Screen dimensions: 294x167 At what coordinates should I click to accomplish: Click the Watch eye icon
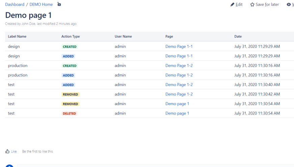click(289, 5)
